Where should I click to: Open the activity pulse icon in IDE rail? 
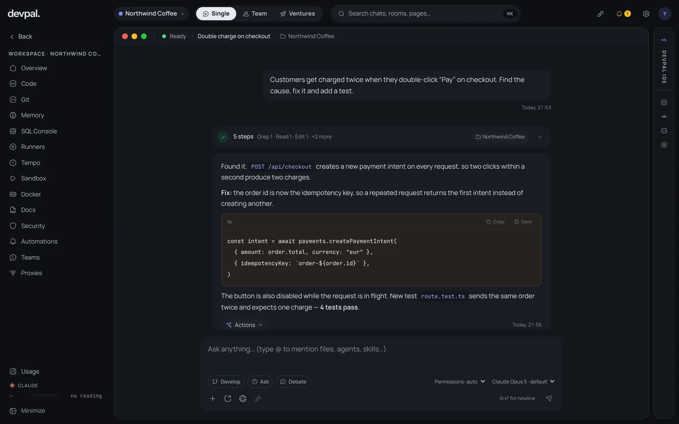[x=664, y=117]
